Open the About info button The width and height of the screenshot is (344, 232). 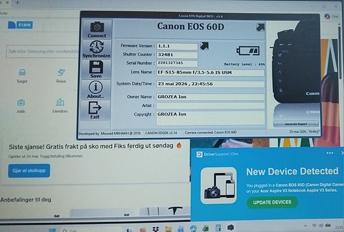pos(96,90)
